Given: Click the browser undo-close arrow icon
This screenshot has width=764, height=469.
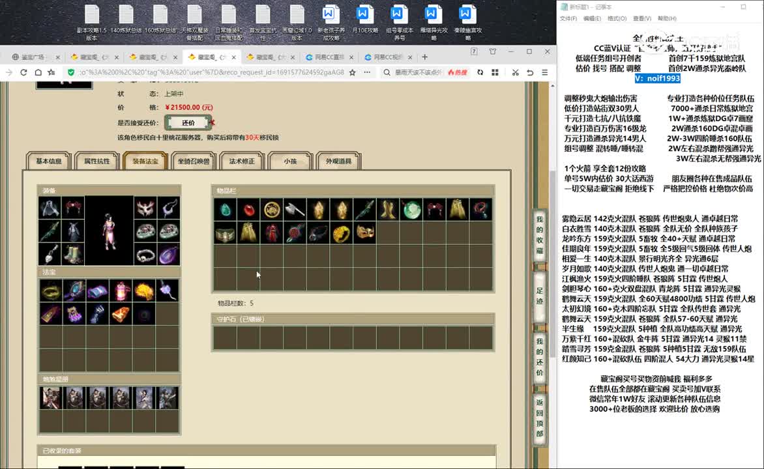Looking at the screenshot, I should (530, 72).
